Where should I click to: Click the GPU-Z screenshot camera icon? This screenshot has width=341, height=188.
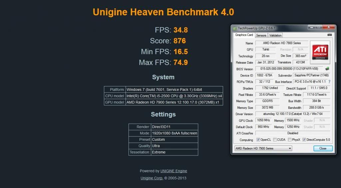[x=329, y=35]
